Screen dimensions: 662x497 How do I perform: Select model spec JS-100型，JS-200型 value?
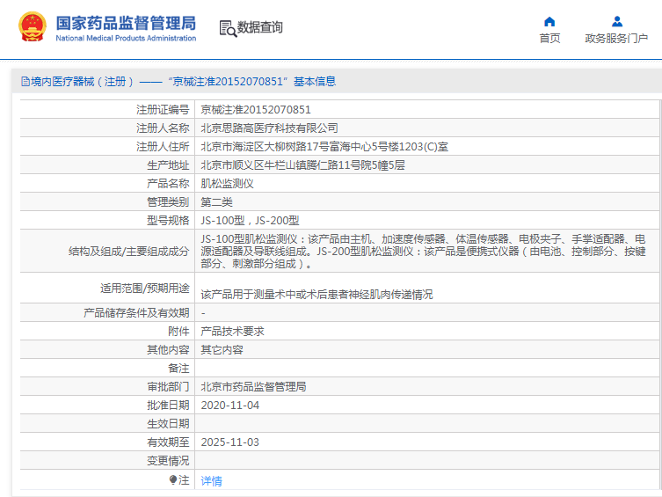(250, 221)
